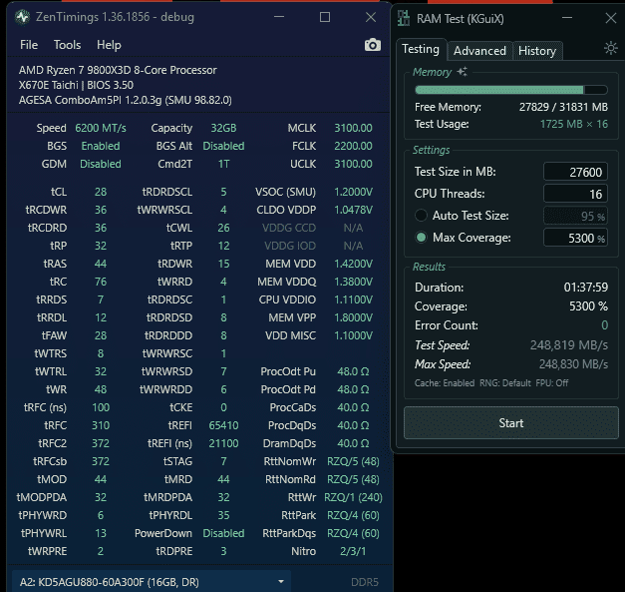Click the FCLK value 2200.00

point(353,146)
